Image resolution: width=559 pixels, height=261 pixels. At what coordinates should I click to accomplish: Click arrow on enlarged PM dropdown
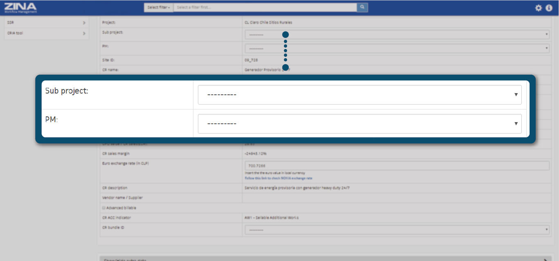[x=516, y=124]
